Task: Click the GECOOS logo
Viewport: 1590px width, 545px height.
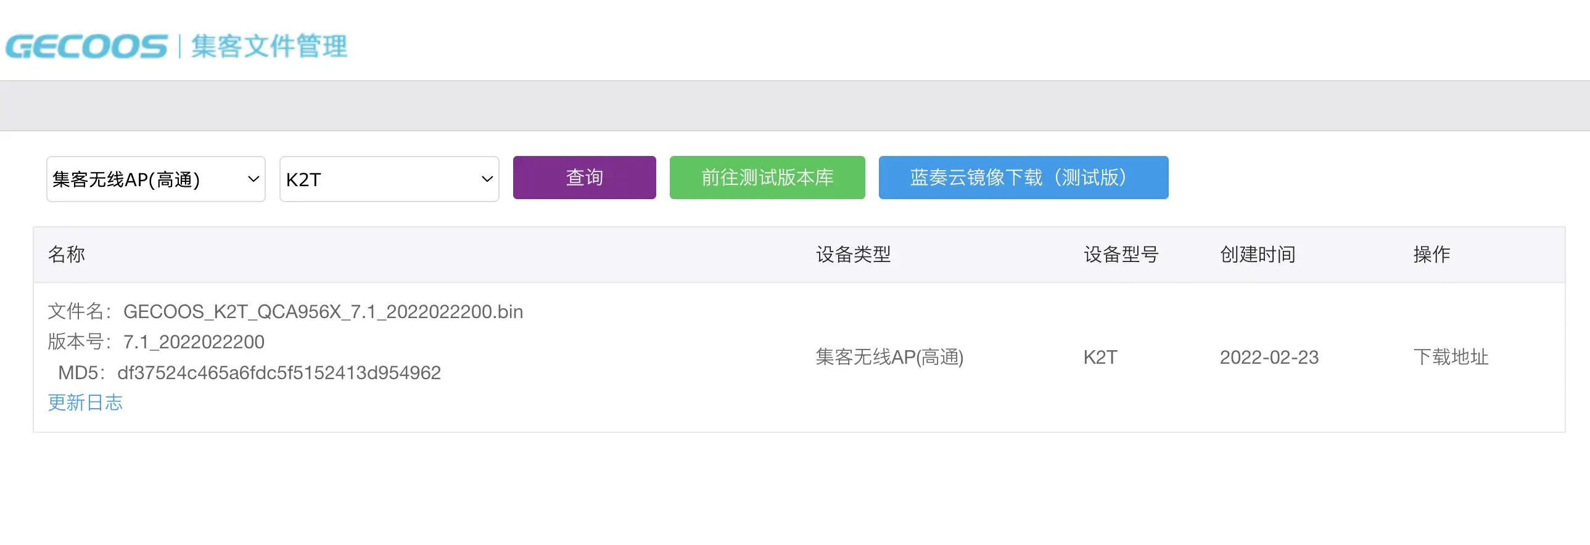Action: [x=86, y=47]
